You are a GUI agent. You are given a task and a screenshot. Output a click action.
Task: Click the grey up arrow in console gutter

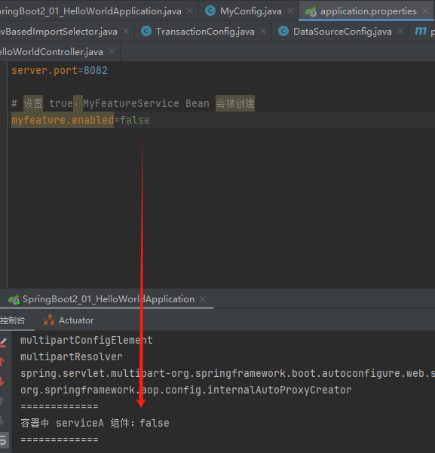pos(2,401)
